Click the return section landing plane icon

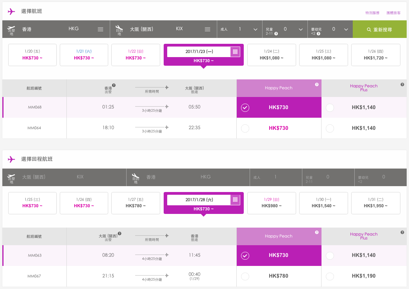click(x=136, y=176)
